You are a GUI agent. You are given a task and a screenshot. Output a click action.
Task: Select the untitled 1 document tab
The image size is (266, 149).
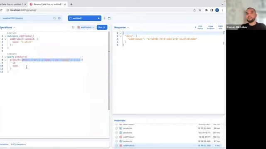pyautogui.click(x=84, y=18)
